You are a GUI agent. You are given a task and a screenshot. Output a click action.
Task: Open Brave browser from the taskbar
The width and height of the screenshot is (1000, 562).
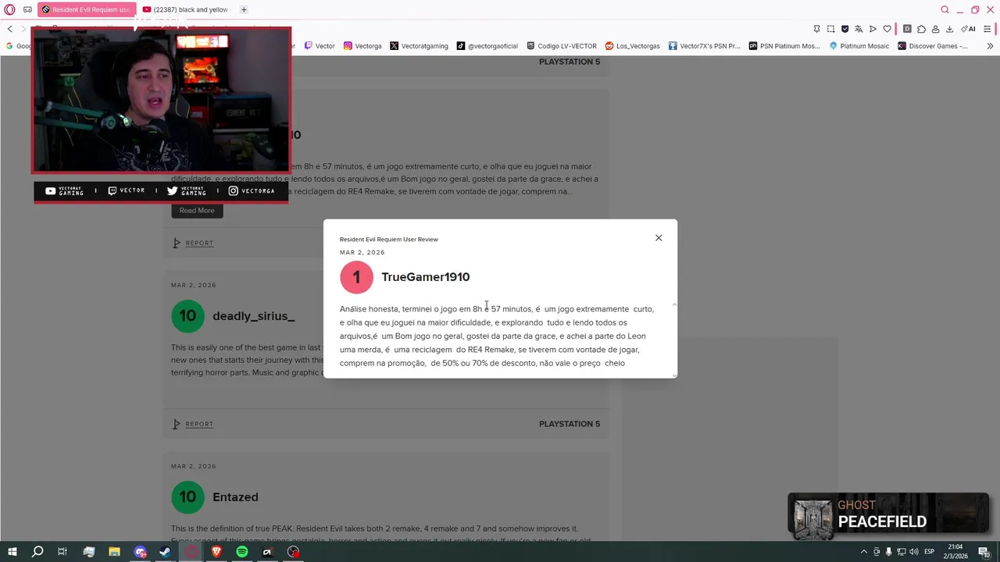216,552
